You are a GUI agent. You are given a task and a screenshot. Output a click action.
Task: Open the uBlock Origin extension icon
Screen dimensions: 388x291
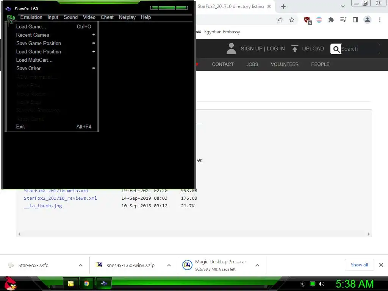click(308, 20)
